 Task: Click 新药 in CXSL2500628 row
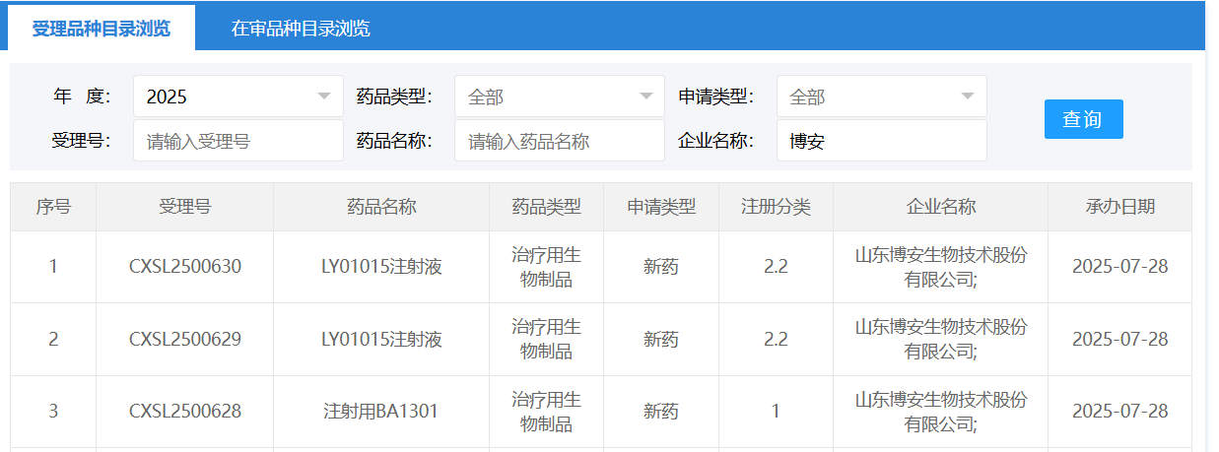661,412
